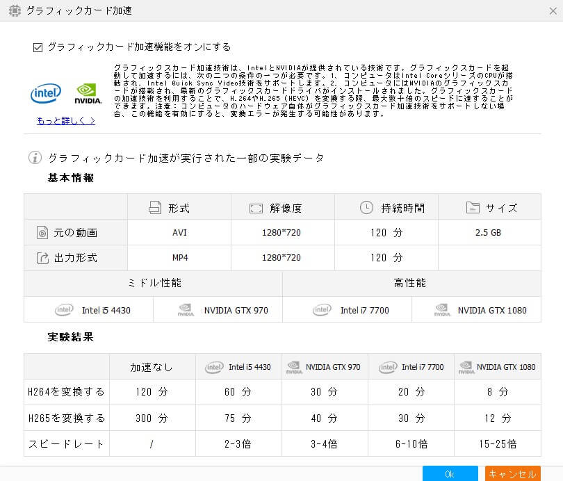Click the H264を変換する row label
Viewport: 563px width, 481px height.
(67, 391)
